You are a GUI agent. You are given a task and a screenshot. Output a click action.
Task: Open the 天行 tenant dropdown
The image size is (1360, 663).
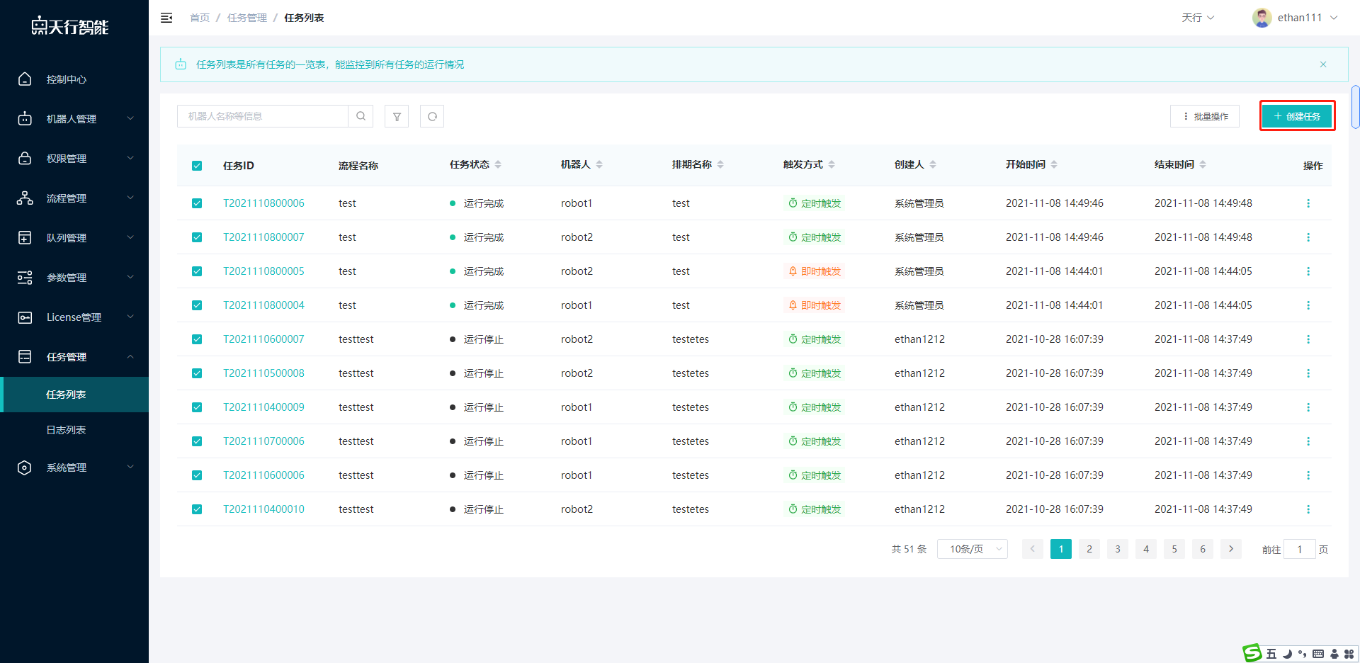coord(1198,18)
